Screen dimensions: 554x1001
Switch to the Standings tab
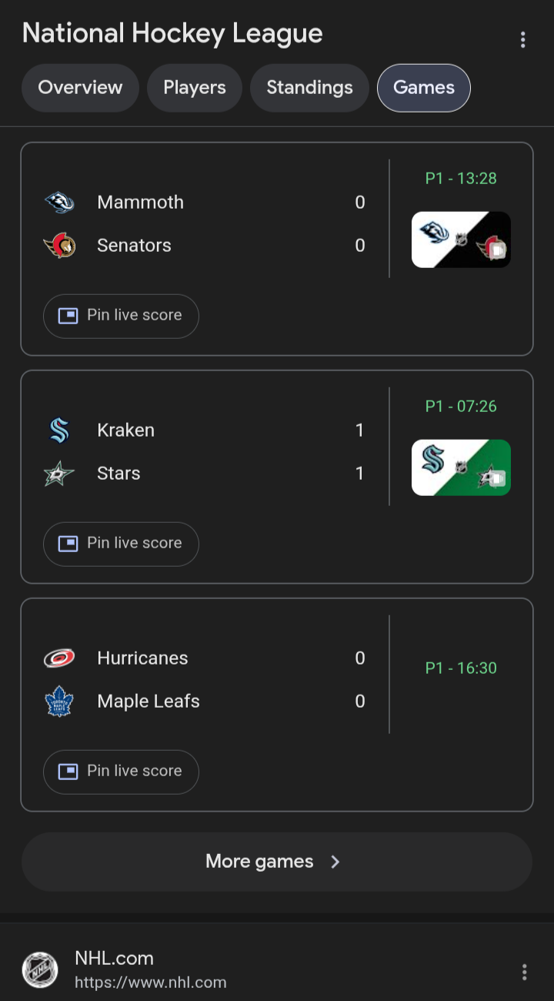[309, 88]
